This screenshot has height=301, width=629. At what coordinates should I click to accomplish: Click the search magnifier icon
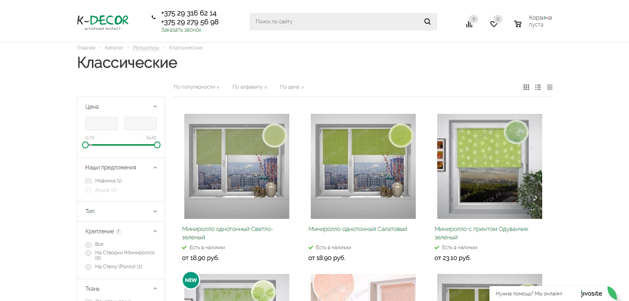pyautogui.click(x=427, y=21)
